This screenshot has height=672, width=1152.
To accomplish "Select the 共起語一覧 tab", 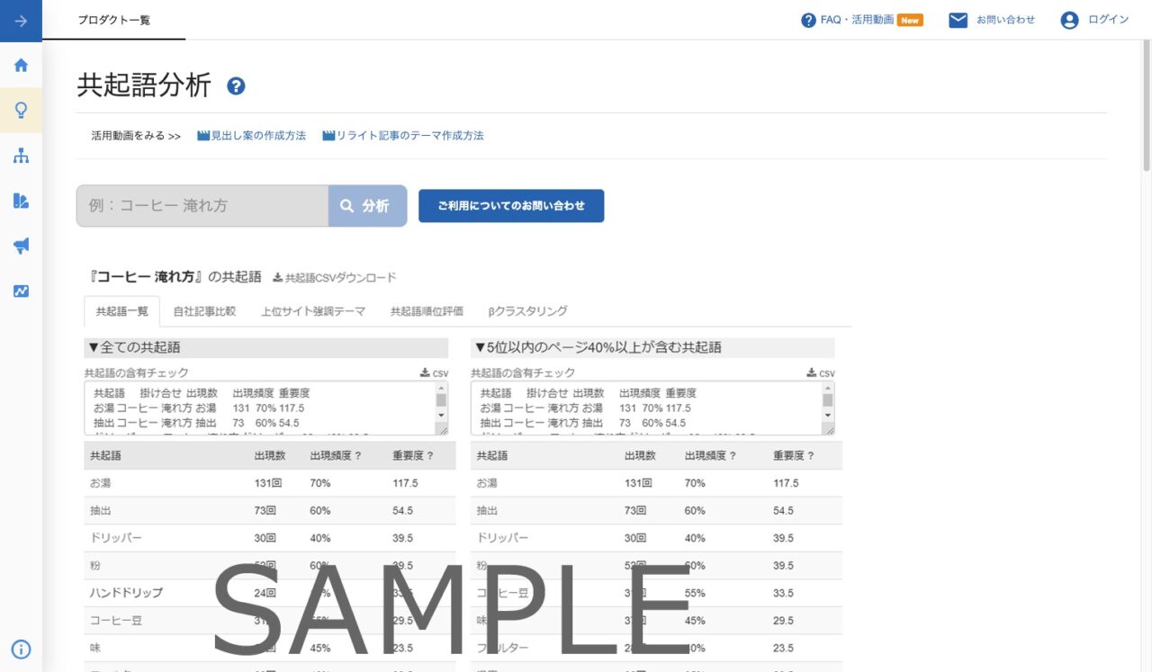I will pos(121,311).
